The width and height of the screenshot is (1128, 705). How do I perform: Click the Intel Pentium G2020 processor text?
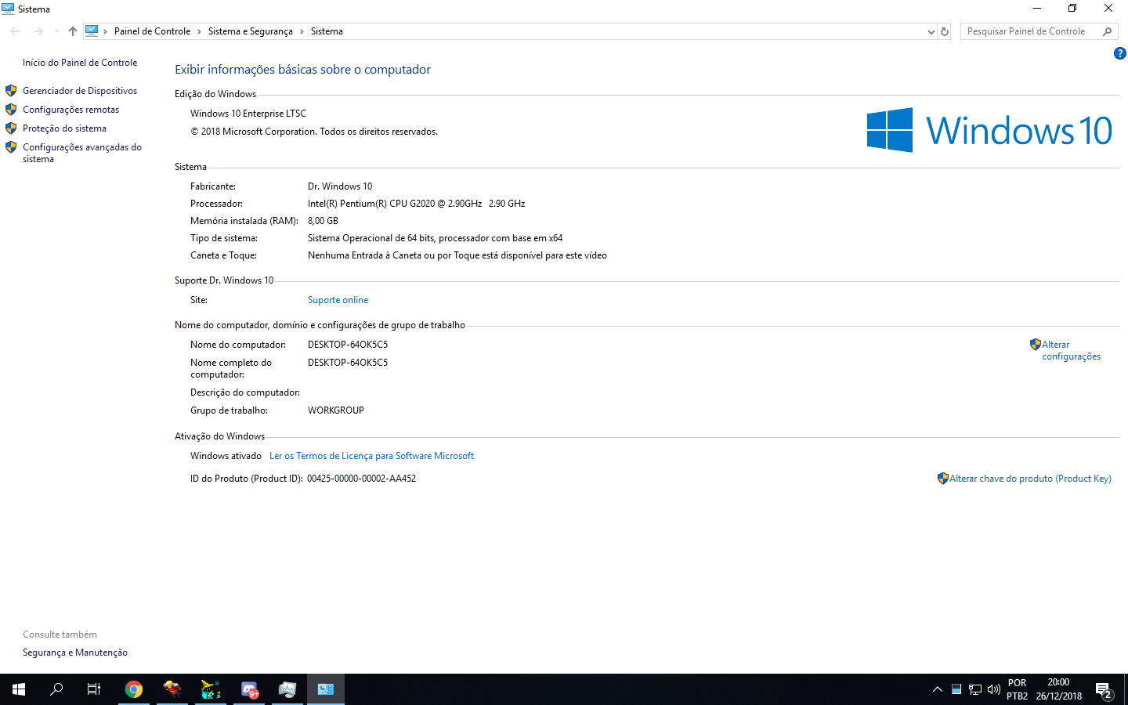(x=416, y=204)
